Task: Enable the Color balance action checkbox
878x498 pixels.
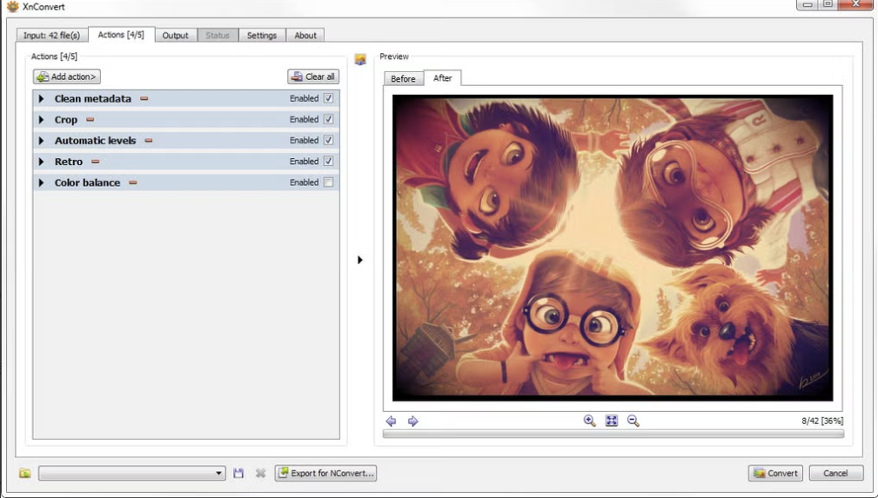Action: 329,183
